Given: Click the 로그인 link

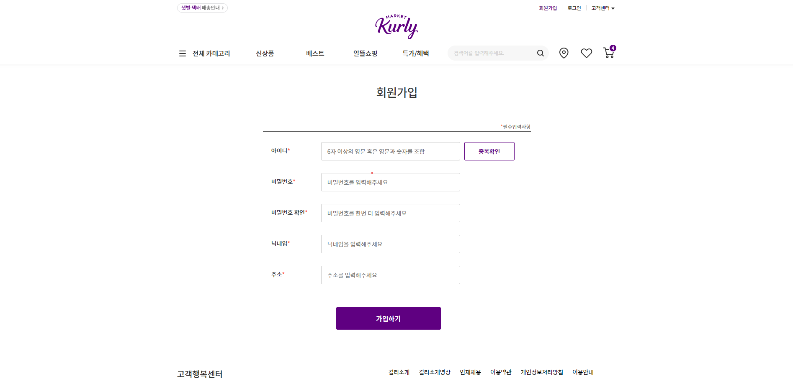Looking at the screenshot, I should [x=574, y=8].
